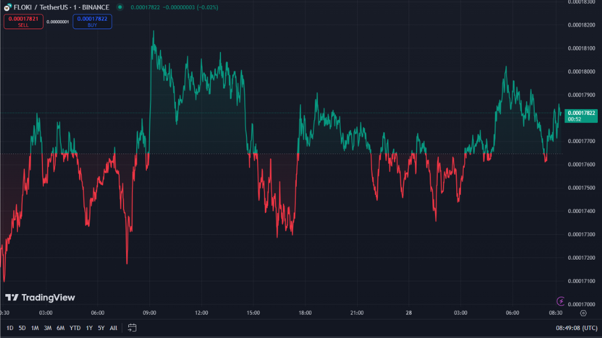Click the 21:00 time axis label
602x338 pixels.
tap(356, 313)
